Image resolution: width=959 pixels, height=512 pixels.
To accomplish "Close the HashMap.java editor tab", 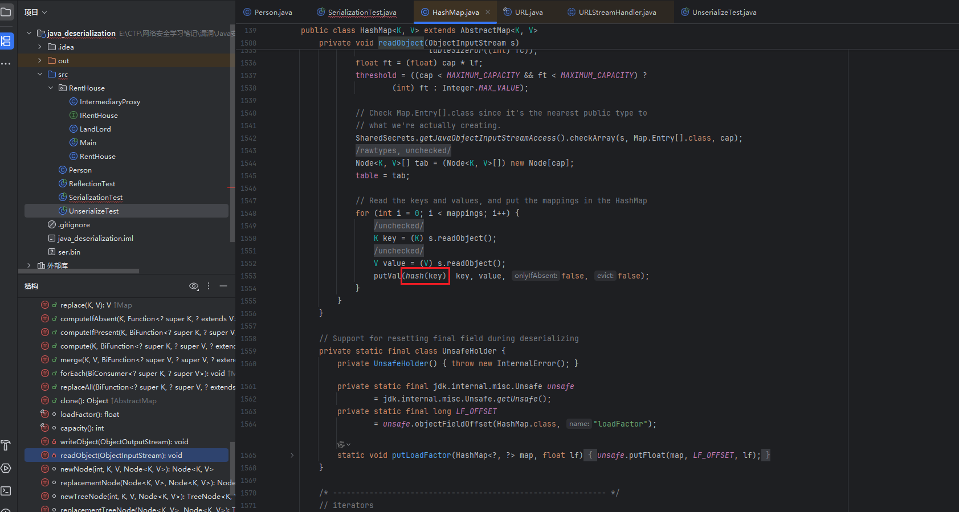I will click(488, 12).
